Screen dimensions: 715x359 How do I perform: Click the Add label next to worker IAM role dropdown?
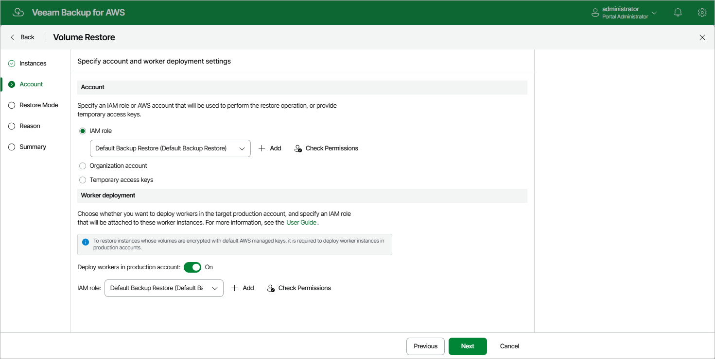(x=248, y=288)
